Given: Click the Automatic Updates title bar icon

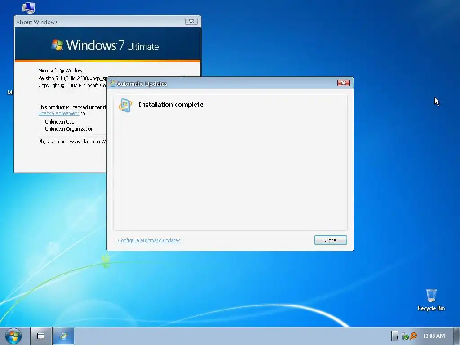Looking at the screenshot, I should 112,83.
